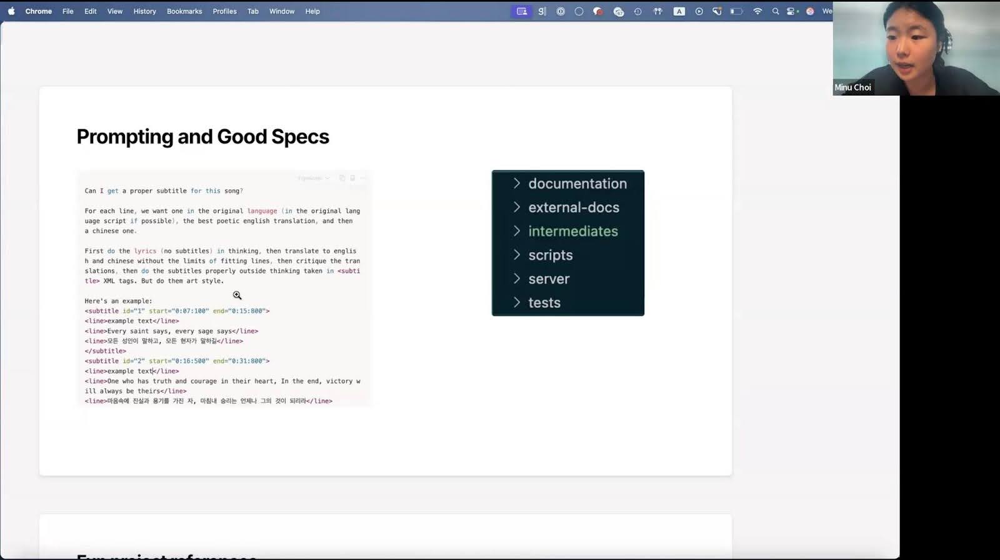Viewport: 1000px width, 560px height.
Task: Click the screen sharing icon in menu bar
Action: click(521, 11)
